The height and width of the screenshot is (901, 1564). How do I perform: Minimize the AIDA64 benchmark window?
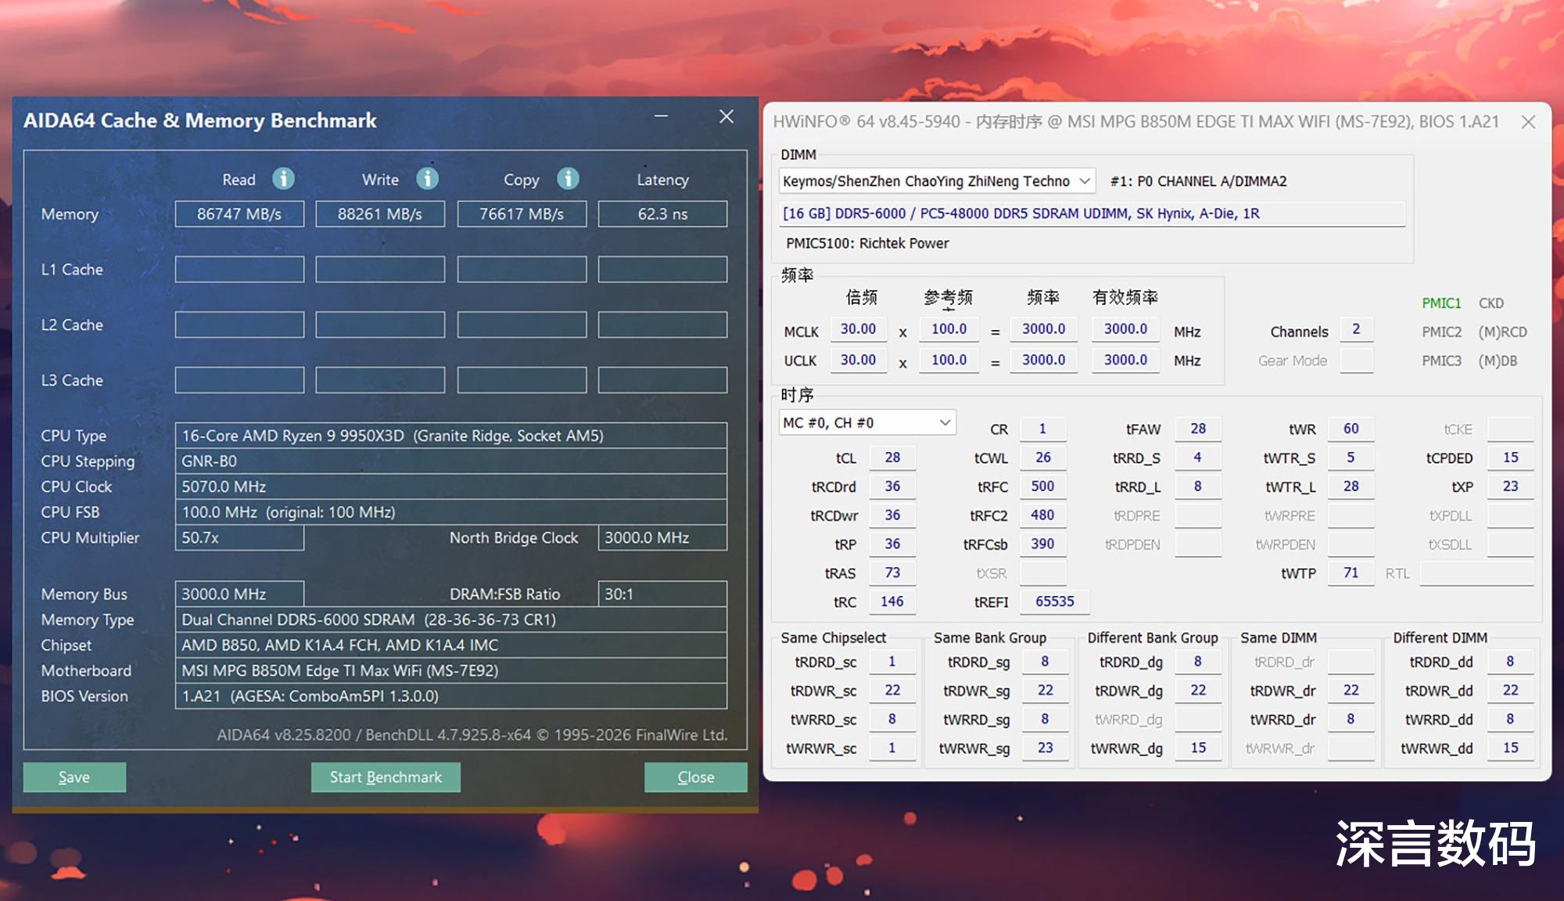pyautogui.click(x=662, y=117)
